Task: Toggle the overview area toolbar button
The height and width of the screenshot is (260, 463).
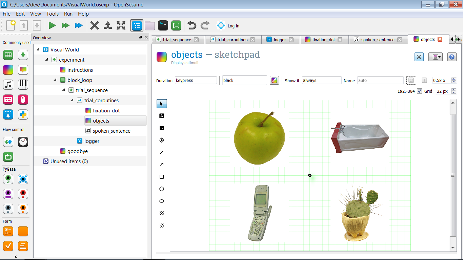Action: [x=137, y=25]
